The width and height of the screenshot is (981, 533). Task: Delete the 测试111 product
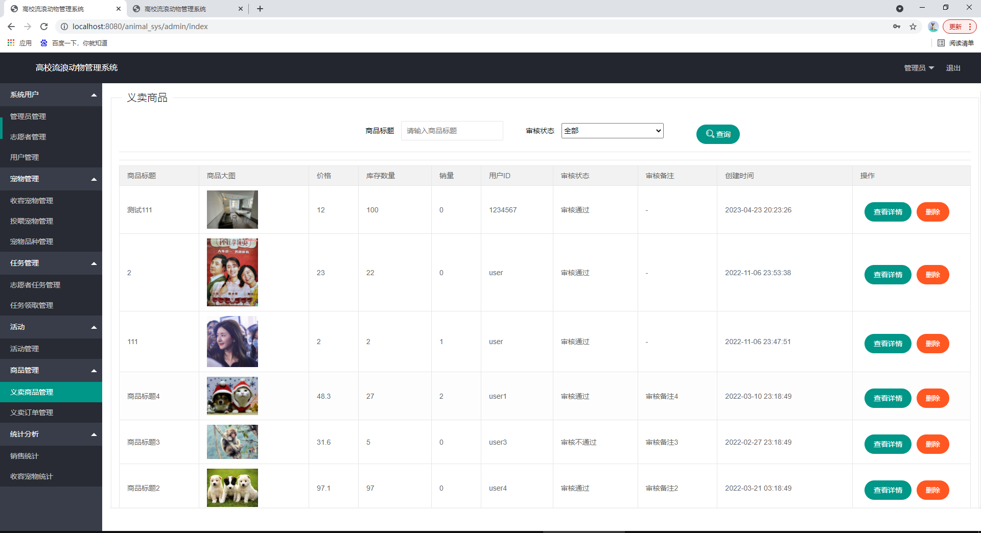click(932, 212)
